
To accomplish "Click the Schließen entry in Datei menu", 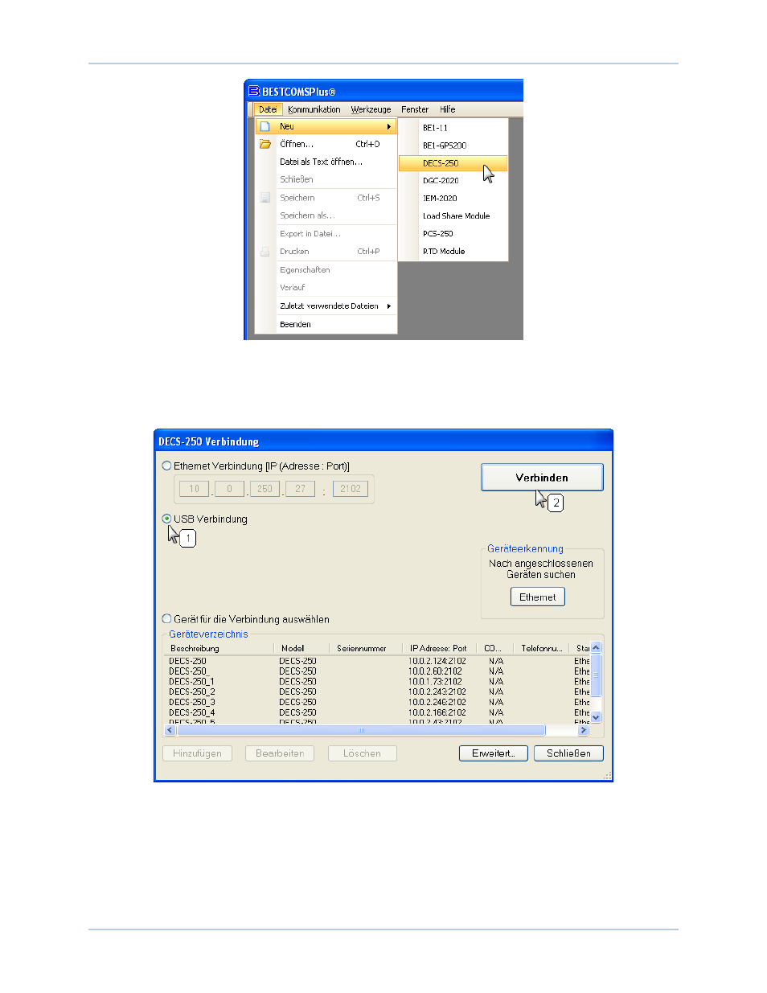I will point(326,179).
